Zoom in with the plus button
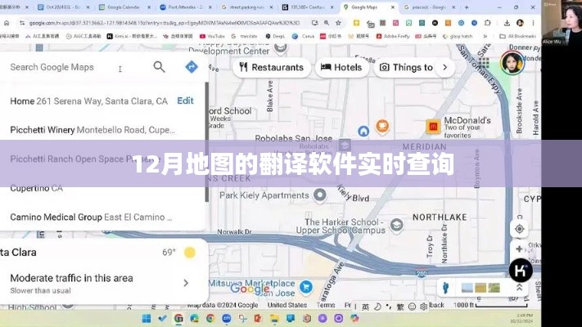This screenshot has height=327, width=582. tap(519, 249)
